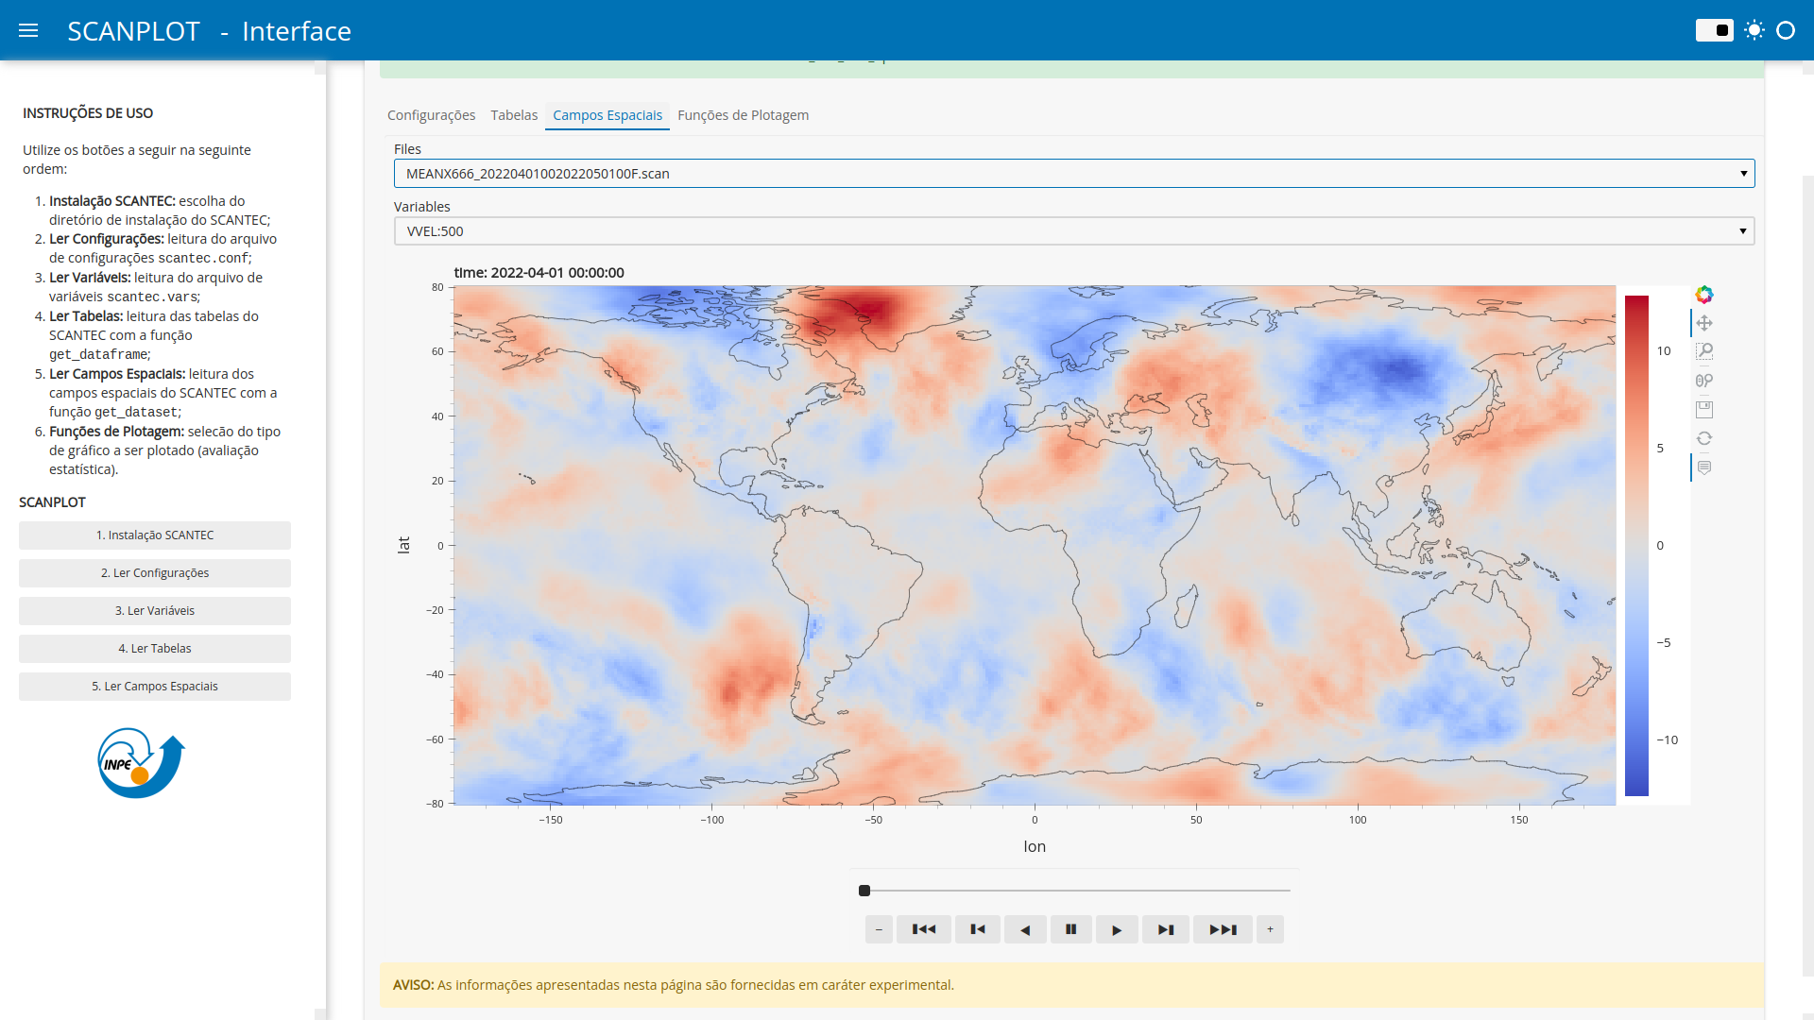Click the comment/annotation icon
Screen dimensions: 1814x1020
(1704, 466)
